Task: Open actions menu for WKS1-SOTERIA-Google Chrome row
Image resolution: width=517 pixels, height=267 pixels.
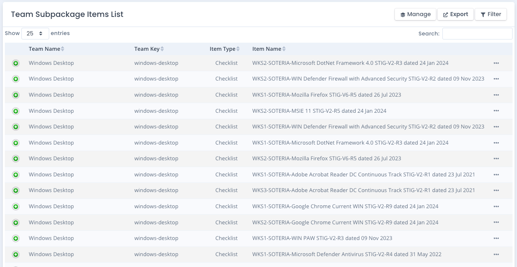Action: coord(496,207)
